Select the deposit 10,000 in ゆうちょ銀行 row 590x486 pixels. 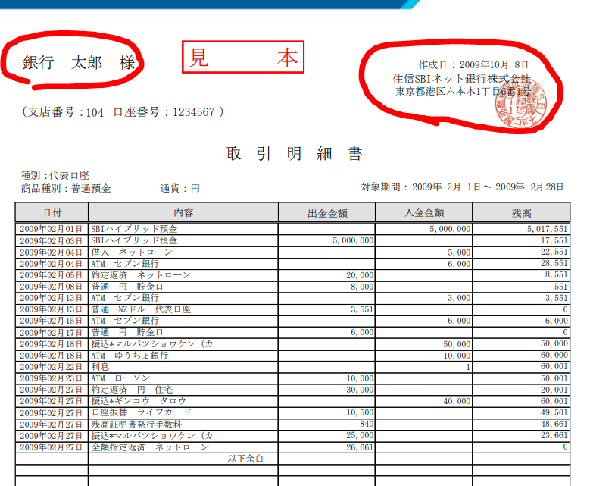457,356
